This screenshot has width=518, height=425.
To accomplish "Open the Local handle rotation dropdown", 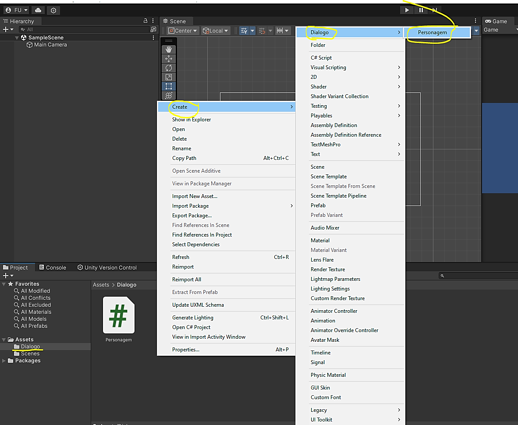I will [x=216, y=31].
